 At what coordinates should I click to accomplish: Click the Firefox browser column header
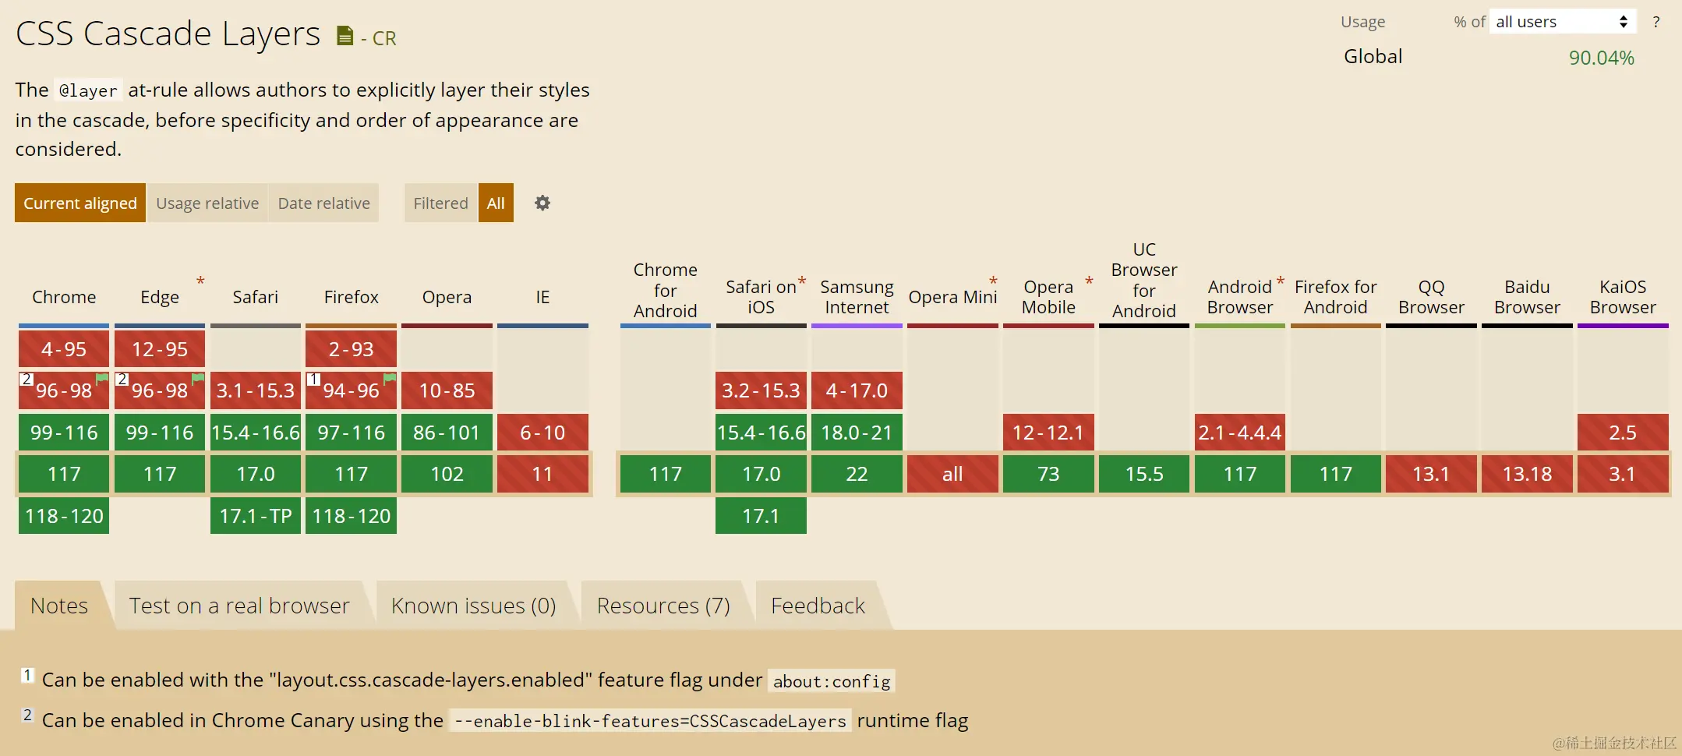pyautogui.click(x=352, y=297)
